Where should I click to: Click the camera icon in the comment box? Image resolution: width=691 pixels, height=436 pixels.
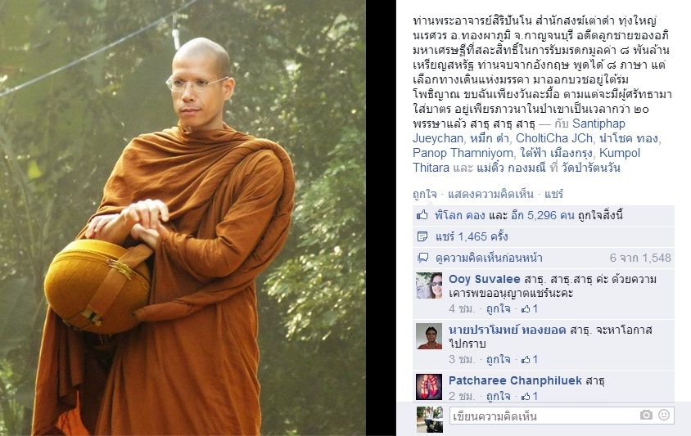coord(646,415)
